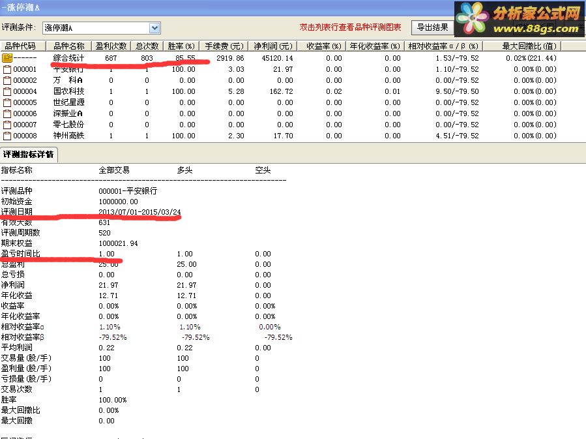Click the 最大回撤比 row label
This screenshot has width=586, height=439.
coord(21,410)
